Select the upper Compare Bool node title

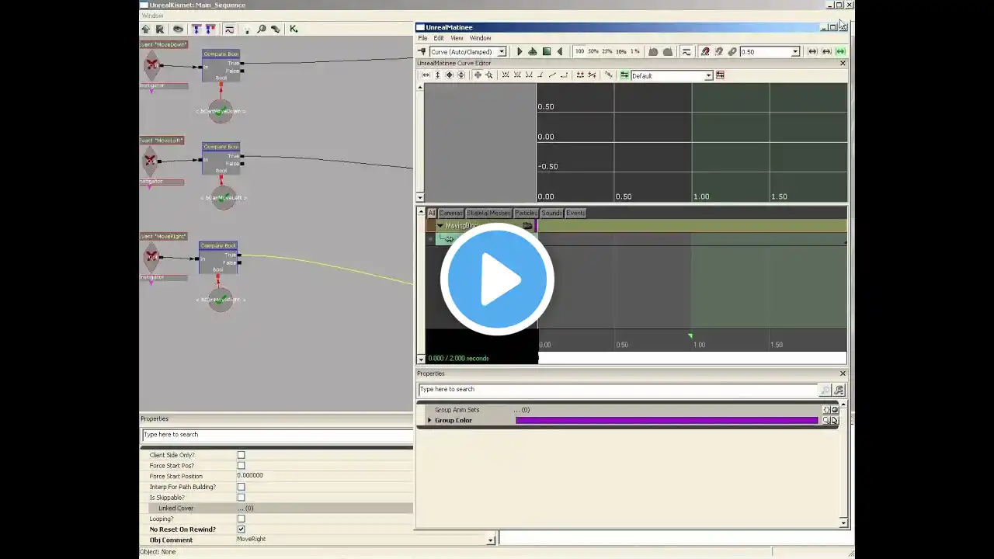221,54
